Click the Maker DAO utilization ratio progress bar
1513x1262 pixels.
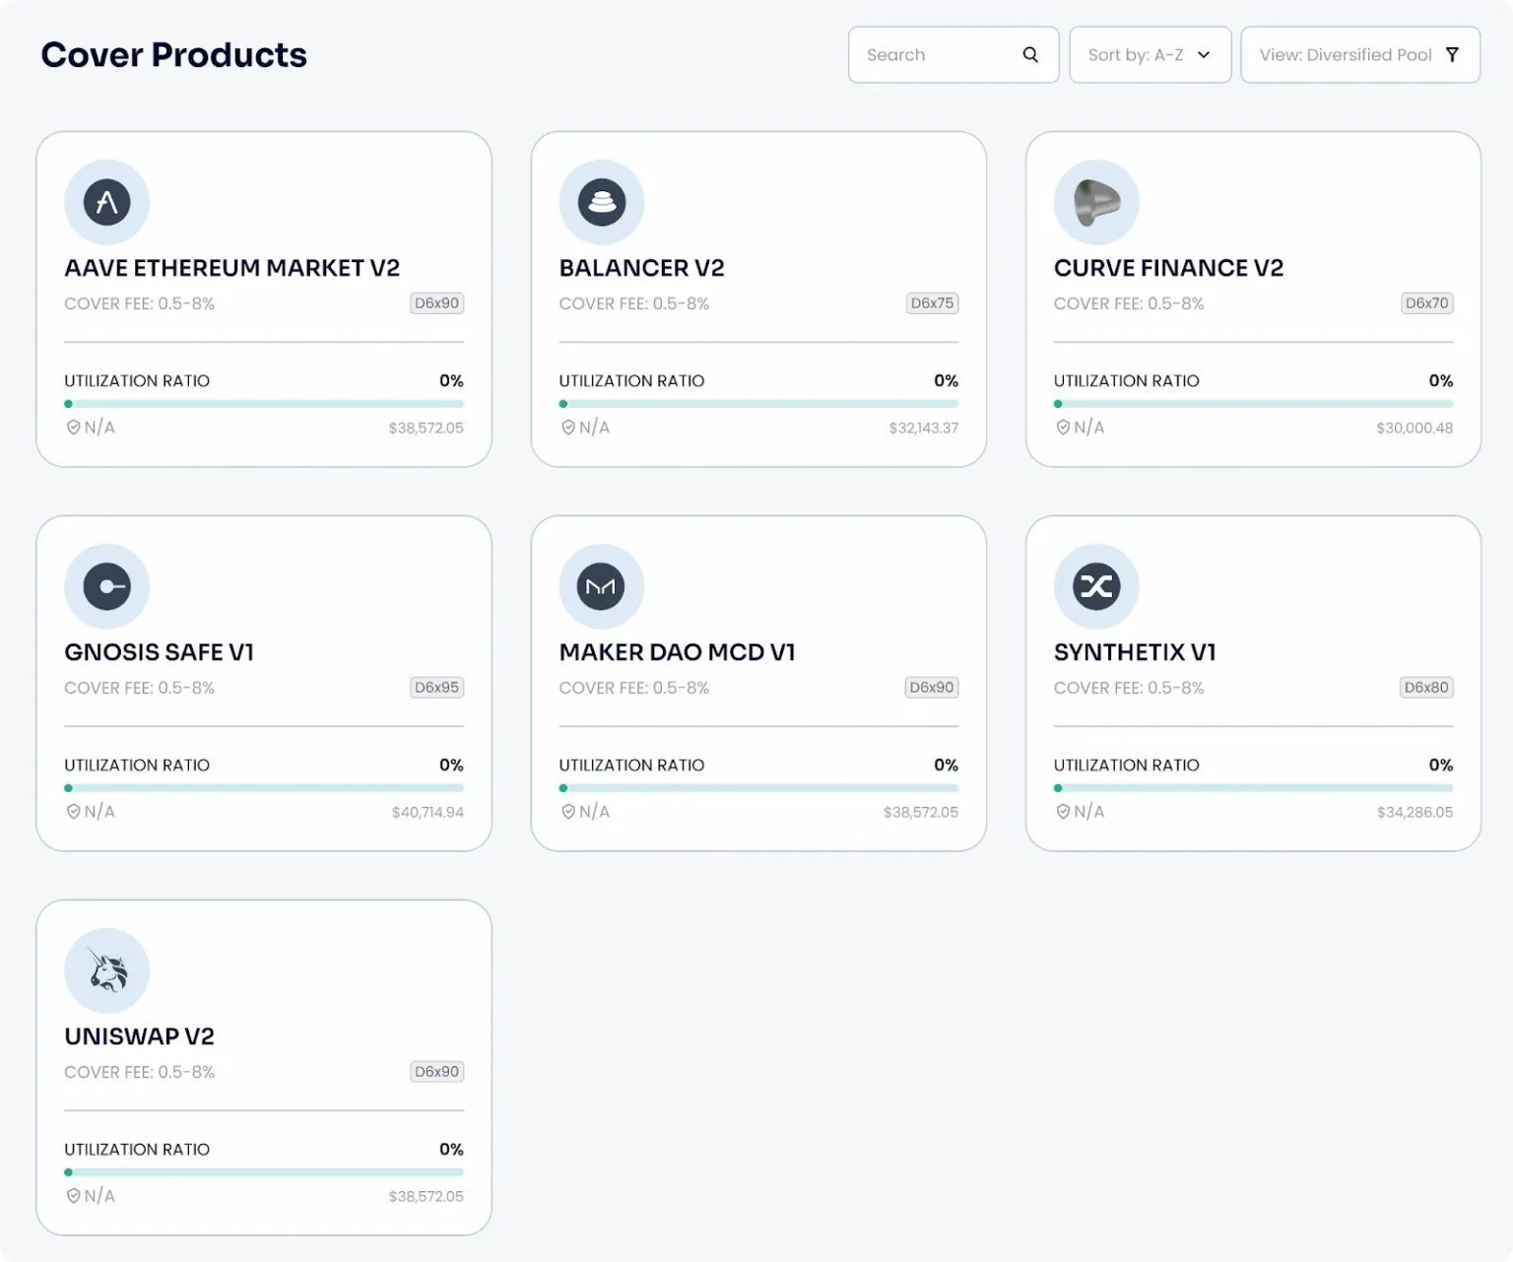[758, 788]
